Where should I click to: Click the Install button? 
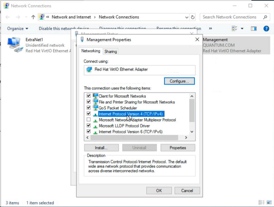tap(101, 148)
